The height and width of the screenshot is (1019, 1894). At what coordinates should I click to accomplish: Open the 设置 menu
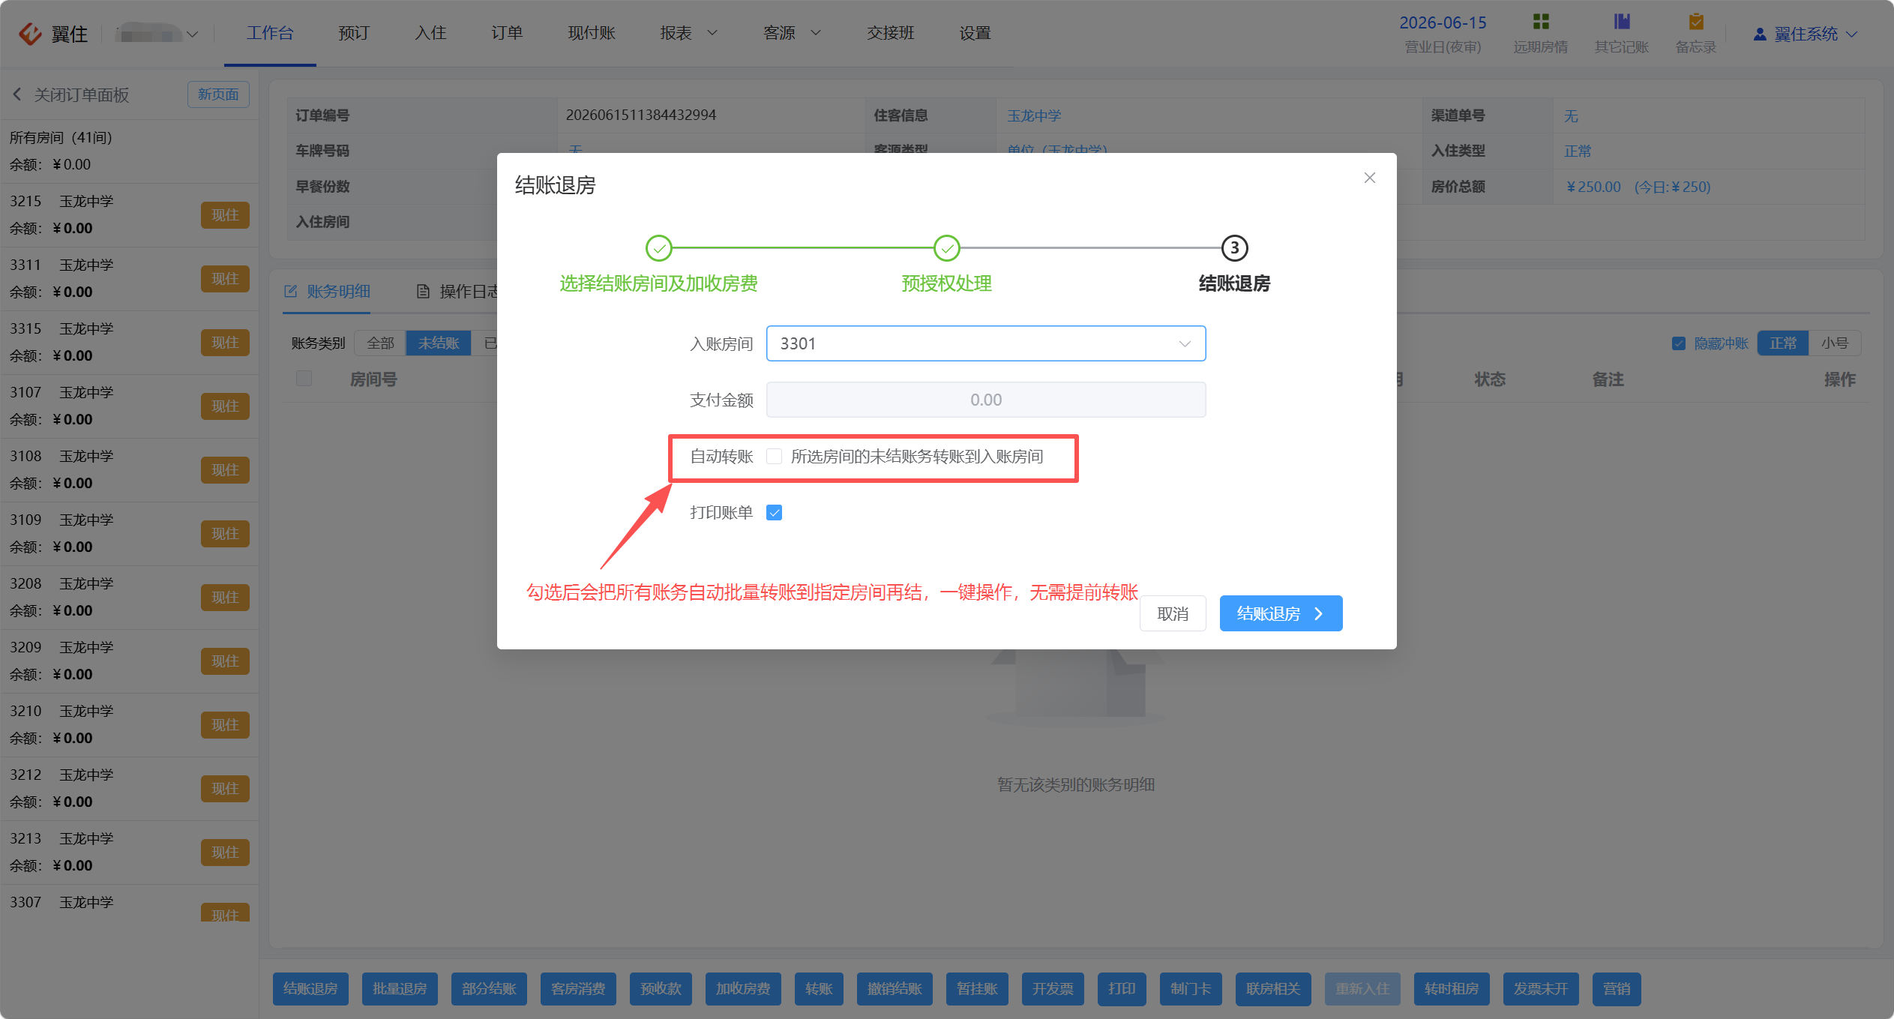(975, 33)
